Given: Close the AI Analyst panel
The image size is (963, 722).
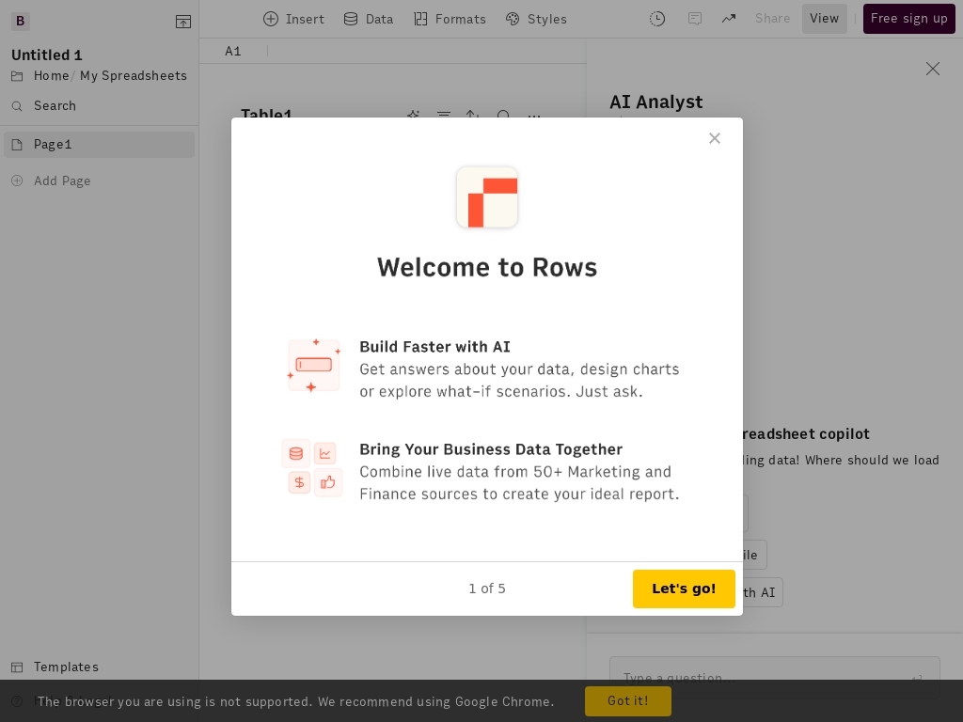Looking at the screenshot, I should pos(932,69).
